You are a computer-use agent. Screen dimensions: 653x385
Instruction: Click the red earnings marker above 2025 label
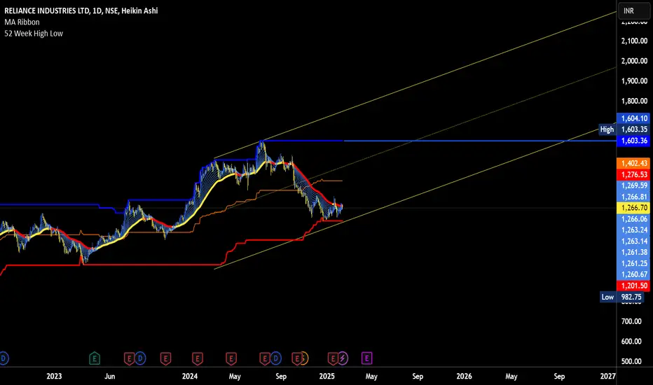point(333,358)
